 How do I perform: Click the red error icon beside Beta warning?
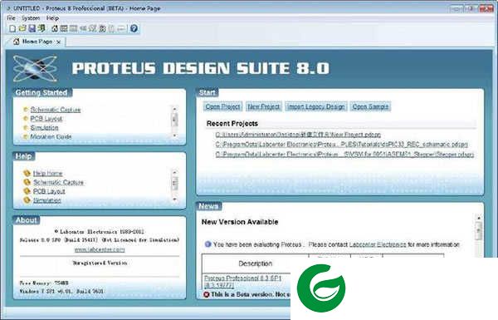(x=207, y=294)
